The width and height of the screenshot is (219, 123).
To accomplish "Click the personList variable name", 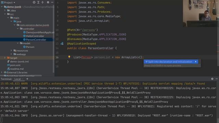I will [x=102, y=57].
